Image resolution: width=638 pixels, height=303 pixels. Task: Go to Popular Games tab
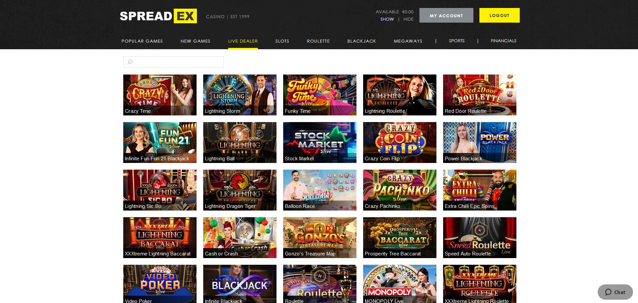click(x=142, y=41)
